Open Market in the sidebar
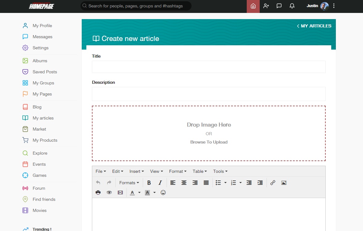The width and height of the screenshot is (363, 231). [39, 129]
